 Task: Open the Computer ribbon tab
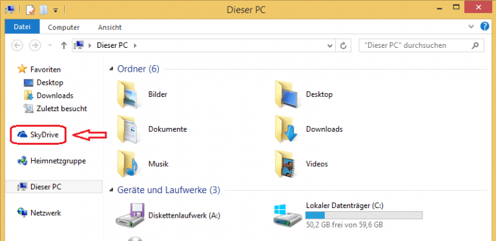point(63,28)
